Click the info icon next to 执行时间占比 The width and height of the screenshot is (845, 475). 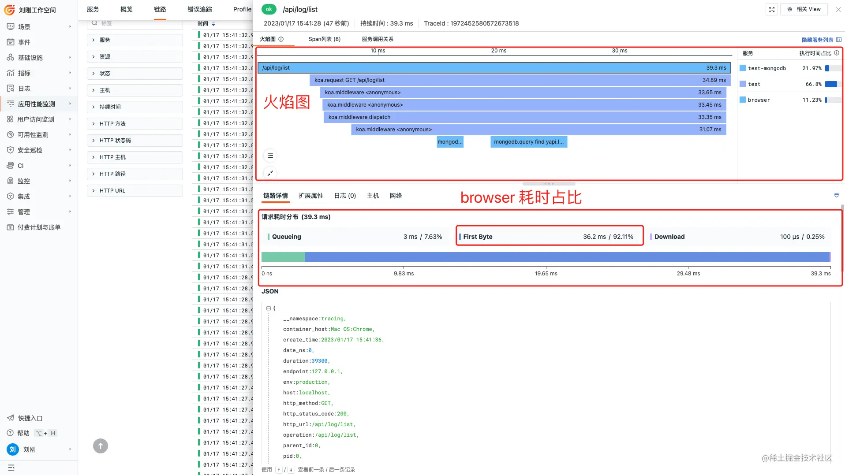[x=837, y=53]
